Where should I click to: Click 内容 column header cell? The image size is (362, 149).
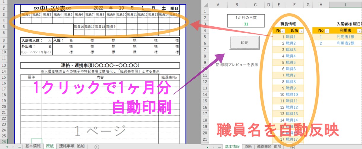[x=100, y=77]
